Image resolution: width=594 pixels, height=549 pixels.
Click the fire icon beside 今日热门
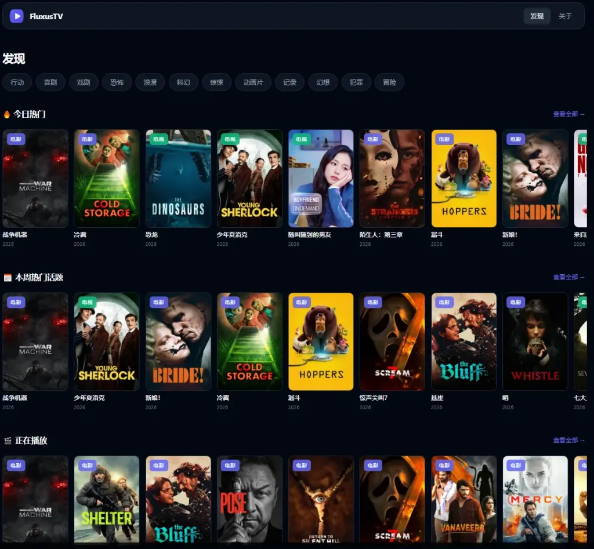(7, 114)
